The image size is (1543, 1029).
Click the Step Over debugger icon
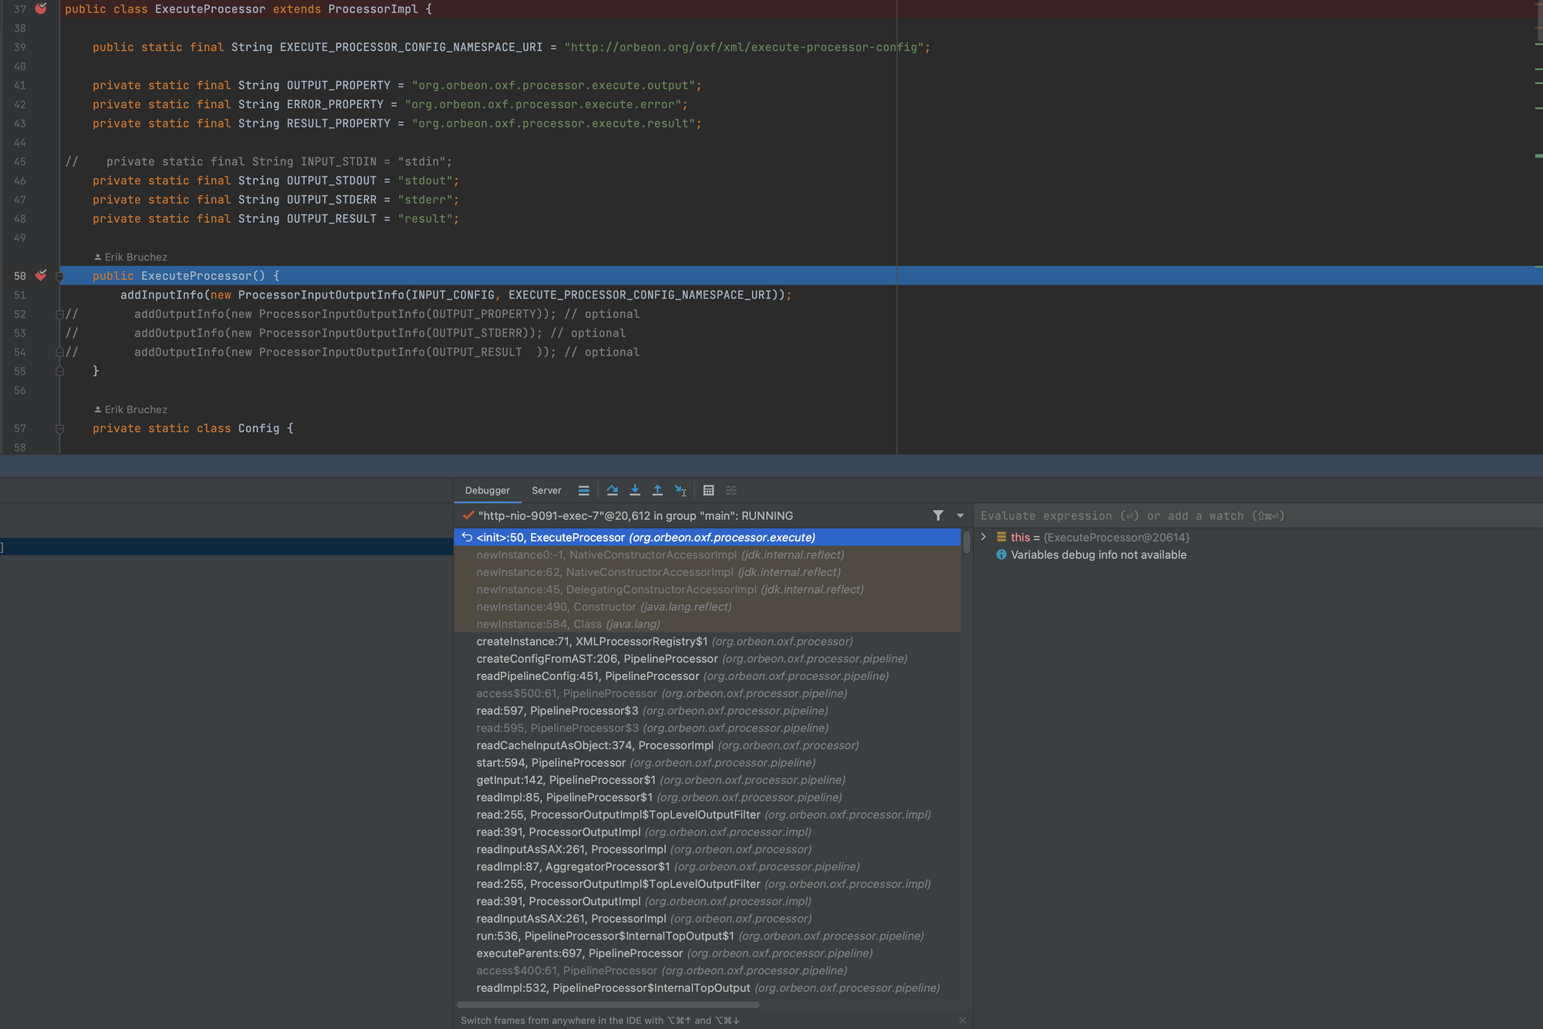[x=612, y=491]
